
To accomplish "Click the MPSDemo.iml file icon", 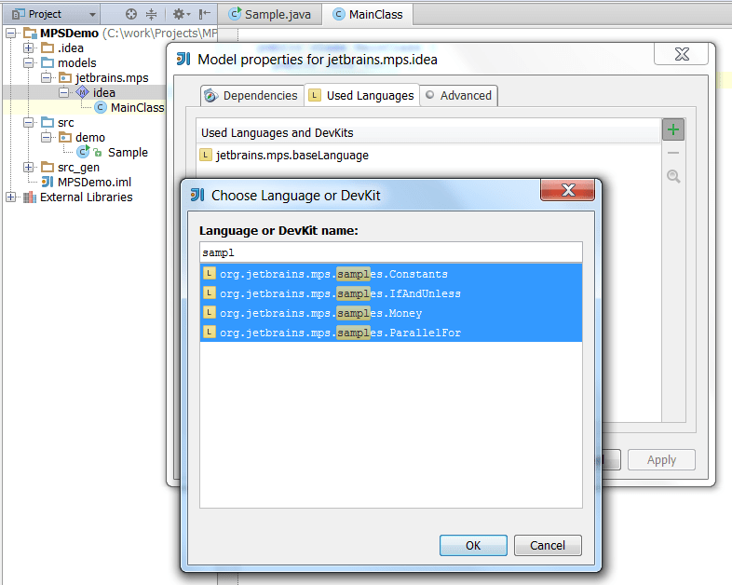I will (47, 182).
